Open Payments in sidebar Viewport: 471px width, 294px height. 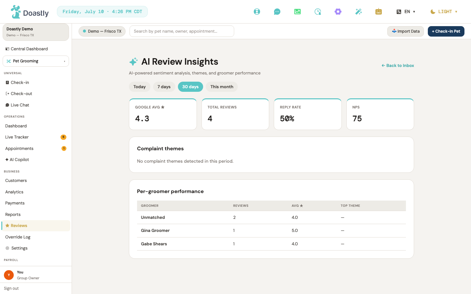[36, 203]
